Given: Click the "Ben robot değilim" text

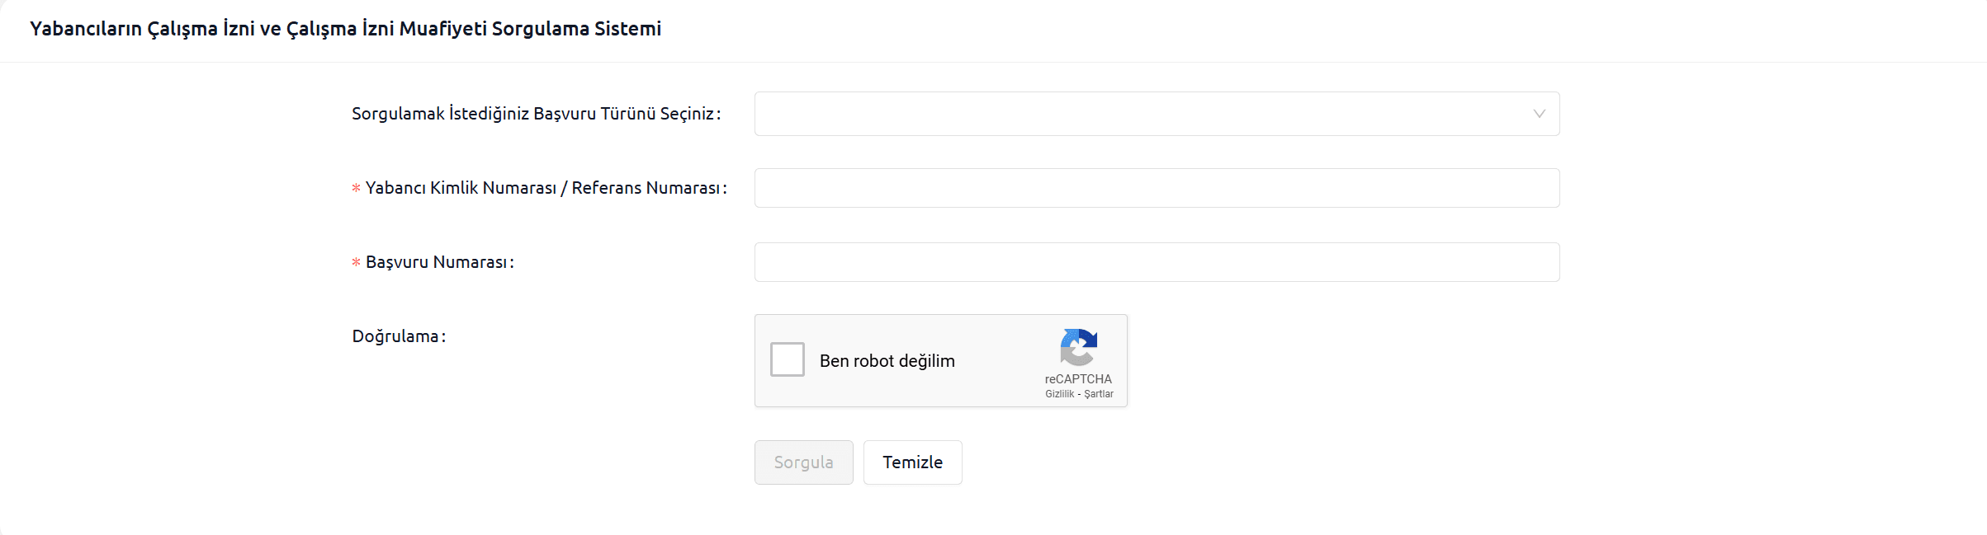Looking at the screenshot, I should pos(887,361).
